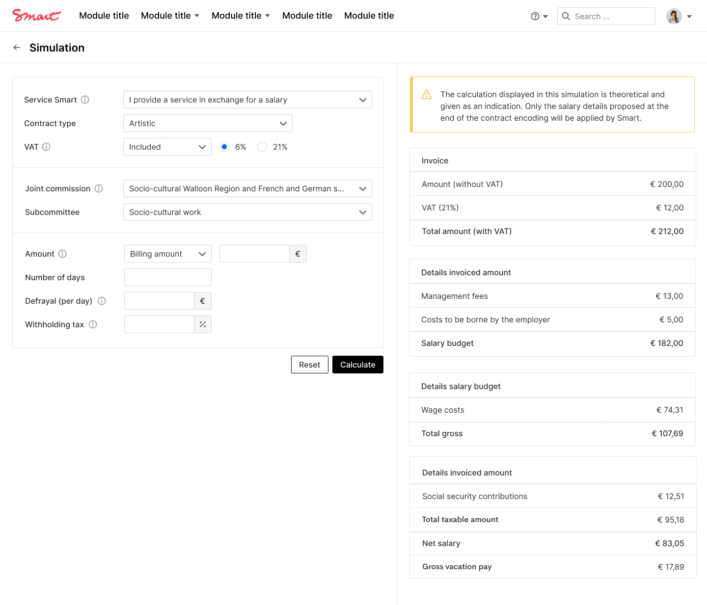Show info icon next to VAT
The width and height of the screenshot is (707, 605).
point(46,147)
